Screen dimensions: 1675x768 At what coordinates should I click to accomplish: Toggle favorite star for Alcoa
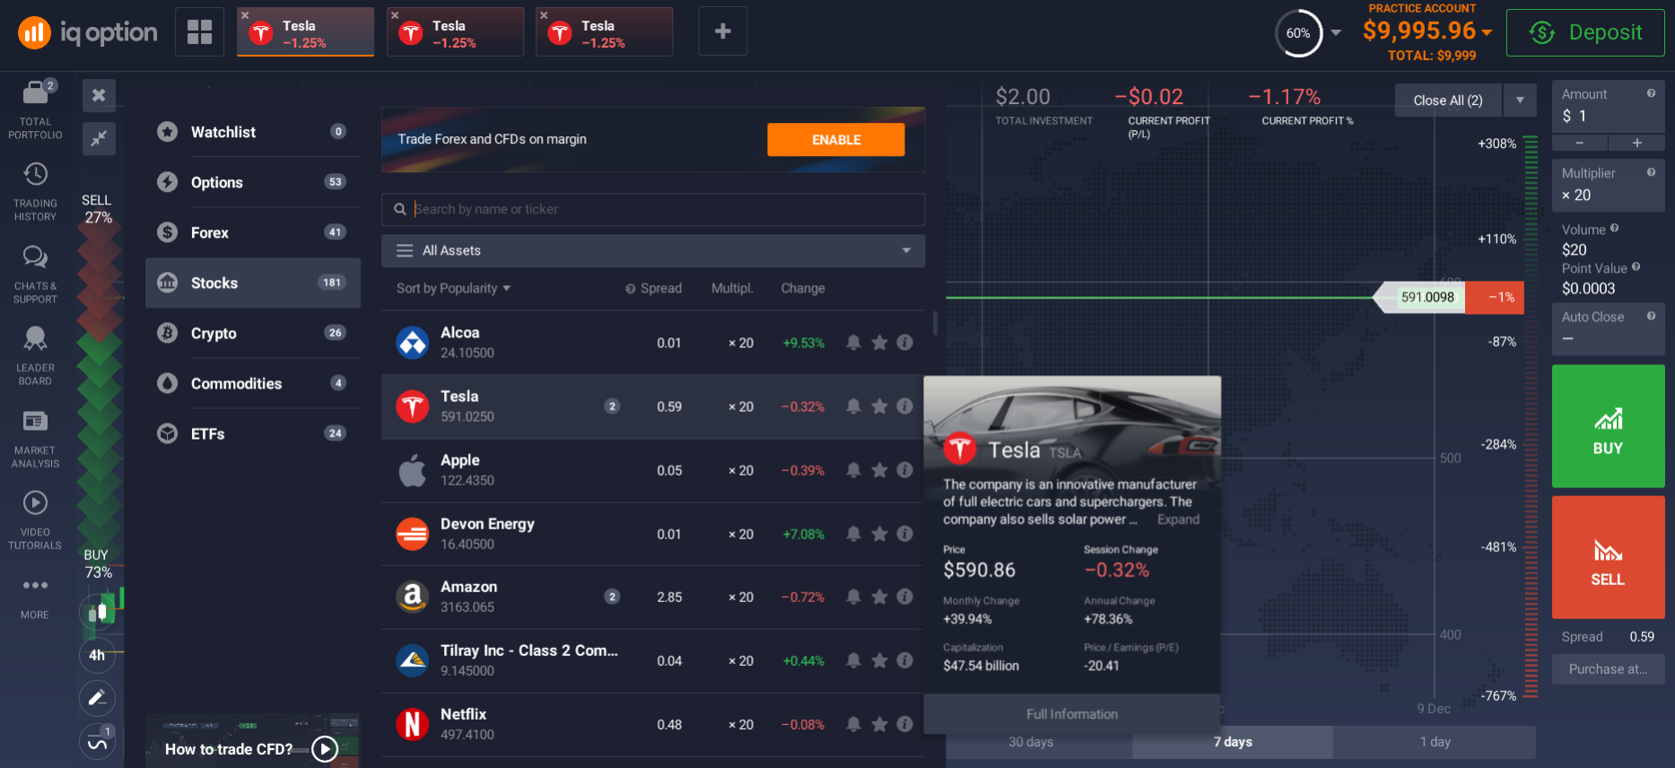point(880,343)
